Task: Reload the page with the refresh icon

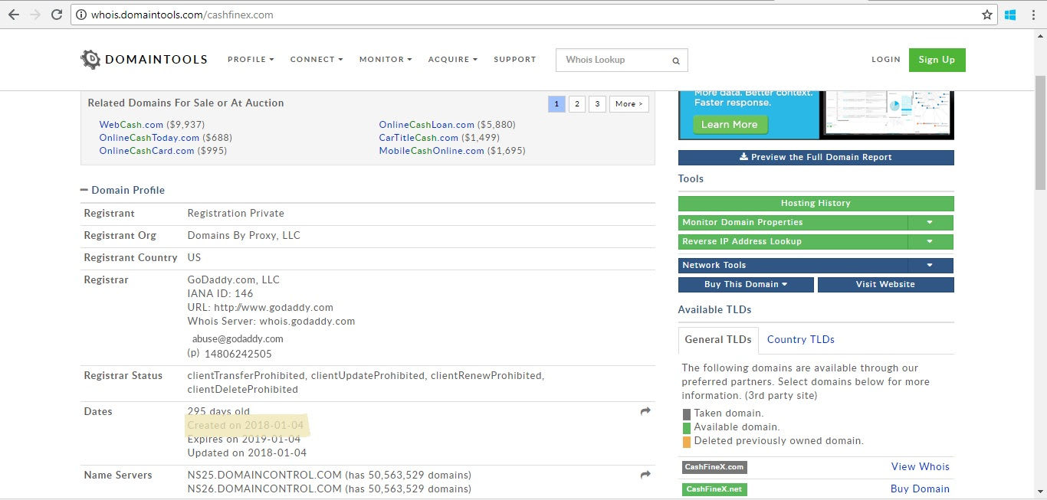Action: [57, 15]
